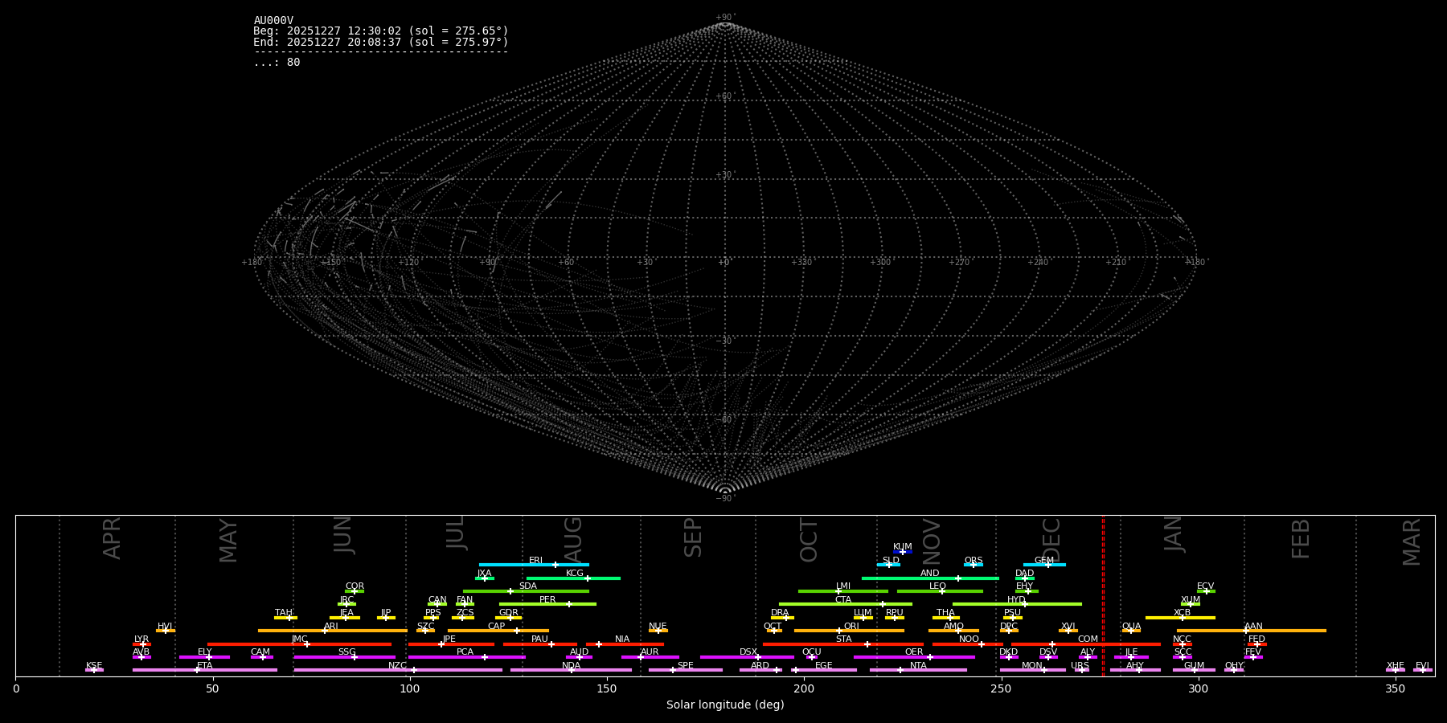Click the GEM shower activity bar
This screenshot has width=1447, height=723.
[1044, 565]
